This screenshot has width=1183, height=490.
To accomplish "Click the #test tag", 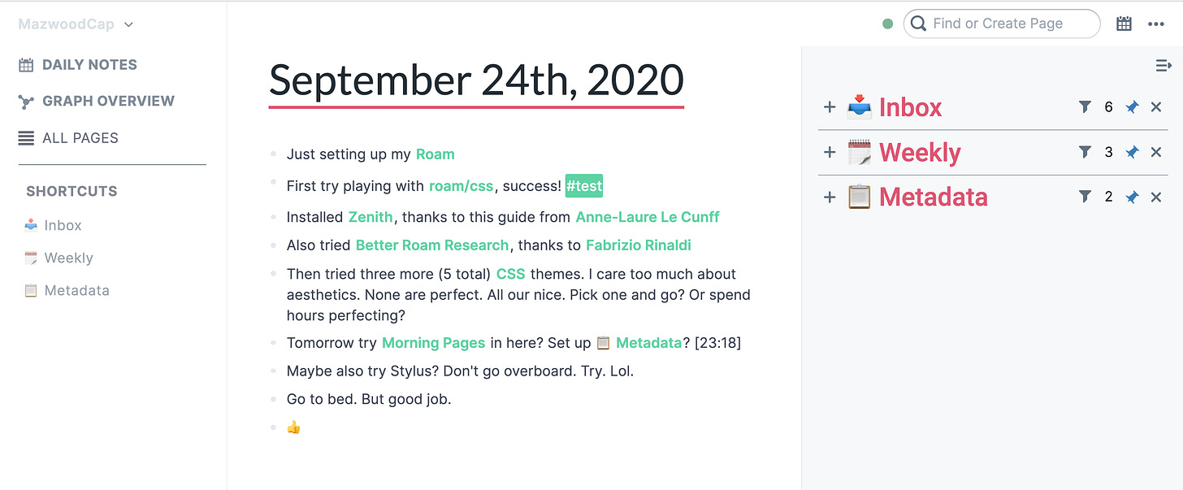I will (584, 186).
